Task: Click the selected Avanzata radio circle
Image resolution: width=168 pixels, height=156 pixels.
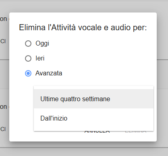Action: point(28,73)
